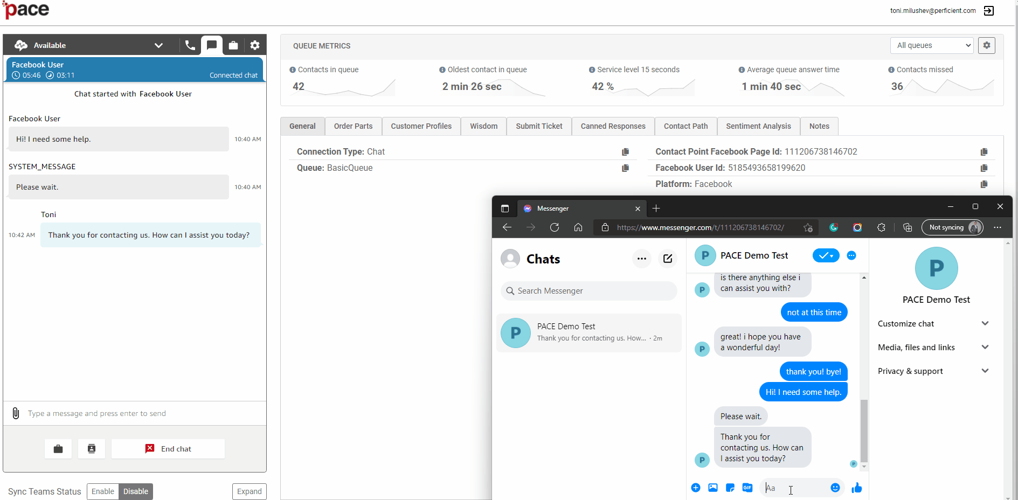
Task: Open the Contact Path tab
Action: [686, 126]
